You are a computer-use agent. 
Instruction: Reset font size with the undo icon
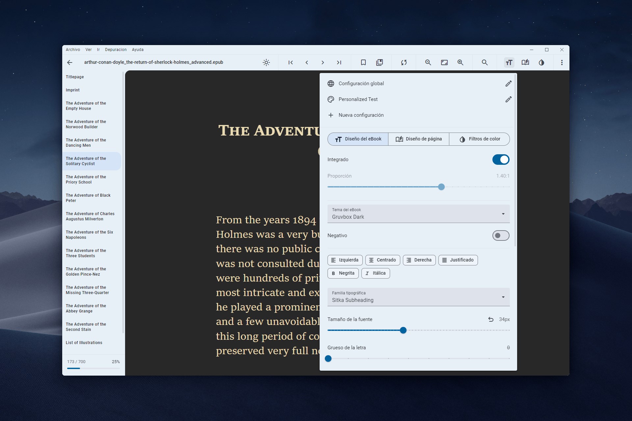[491, 319]
